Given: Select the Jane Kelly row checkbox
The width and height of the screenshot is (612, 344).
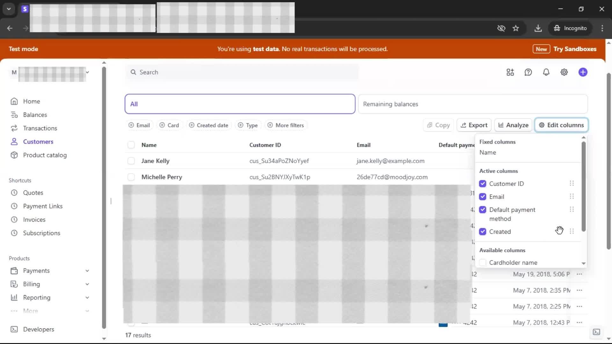Looking at the screenshot, I should click(131, 161).
